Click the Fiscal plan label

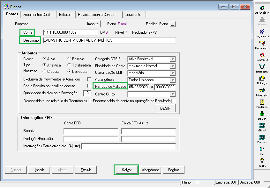tap(122, 24)
